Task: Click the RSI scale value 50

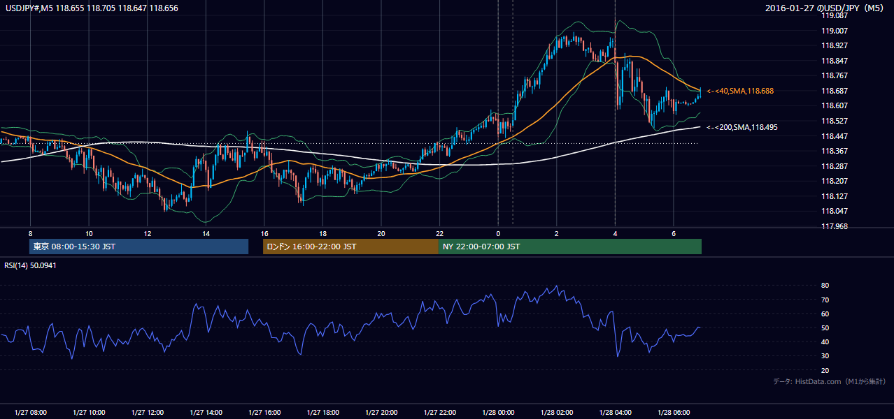Action: point(825,328)
